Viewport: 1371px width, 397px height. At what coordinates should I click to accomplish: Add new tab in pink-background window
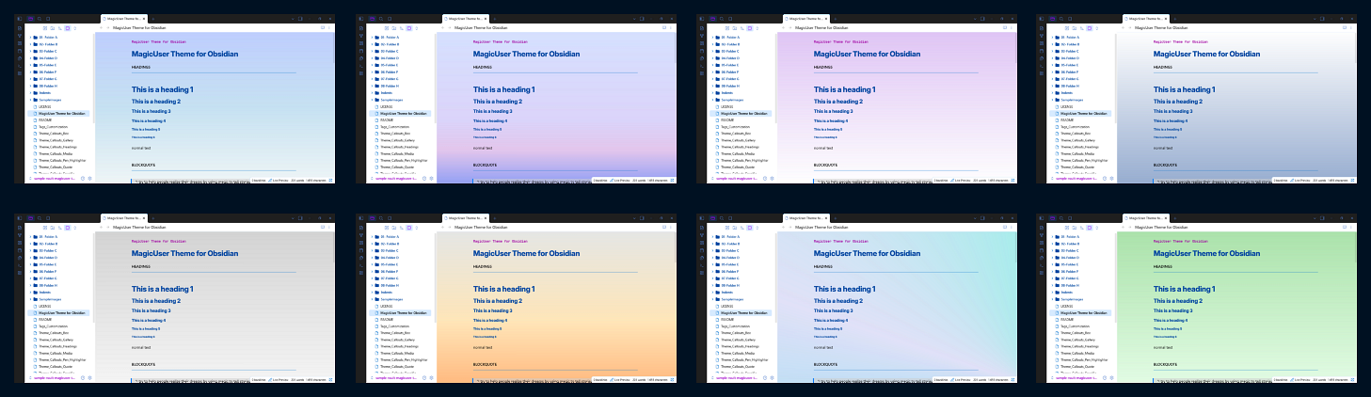(x=836, y=19)
